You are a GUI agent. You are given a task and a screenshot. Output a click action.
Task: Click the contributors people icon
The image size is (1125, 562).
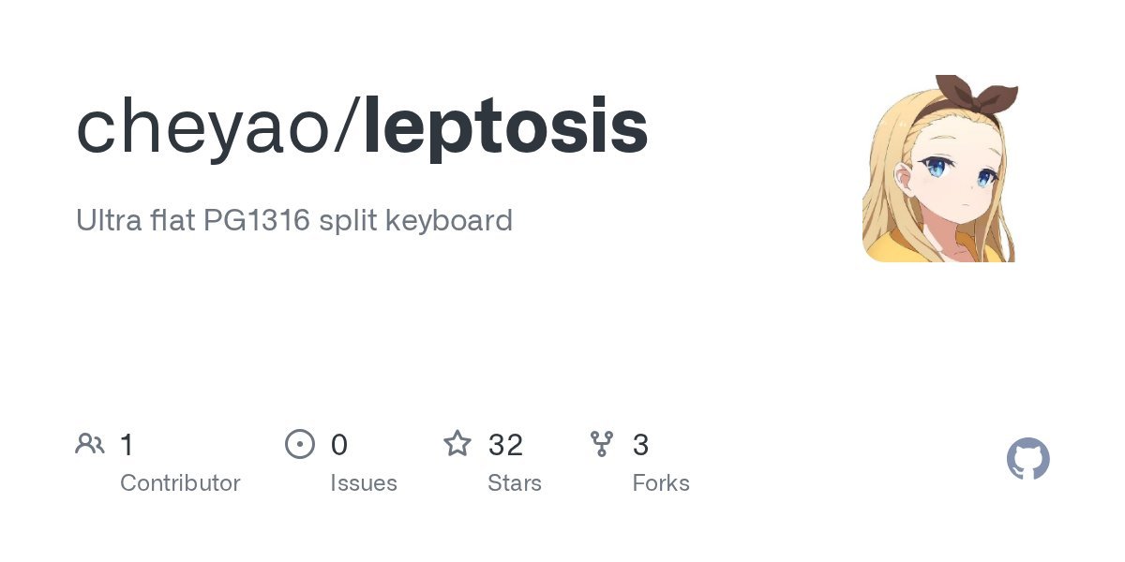click(90, 444)
